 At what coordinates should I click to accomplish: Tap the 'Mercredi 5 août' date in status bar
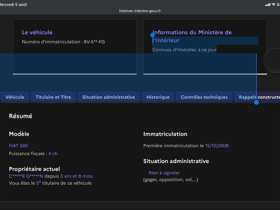pyautogui.click(x=13, y=5)
